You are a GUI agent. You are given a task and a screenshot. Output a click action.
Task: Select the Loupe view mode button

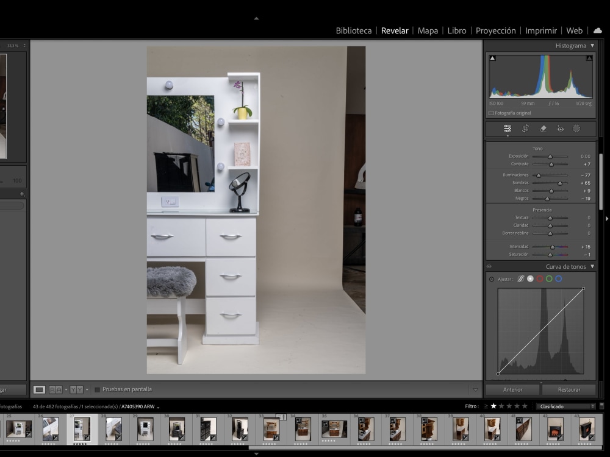click(39, 389)
